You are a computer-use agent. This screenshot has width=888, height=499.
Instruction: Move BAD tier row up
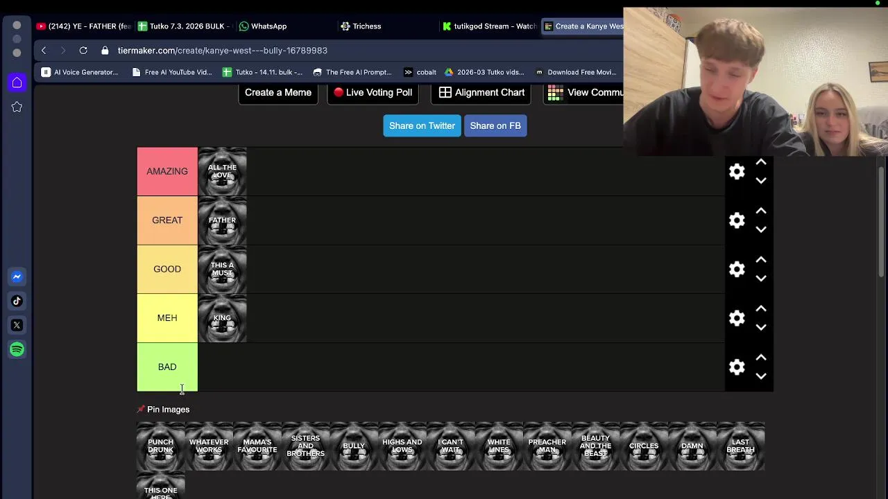click(761, 358)
